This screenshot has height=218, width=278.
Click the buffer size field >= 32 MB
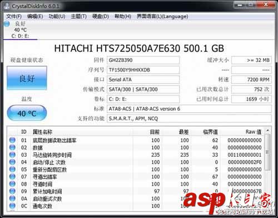coord(251,60)
